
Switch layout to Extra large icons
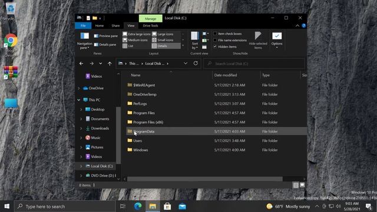point(137,34)
